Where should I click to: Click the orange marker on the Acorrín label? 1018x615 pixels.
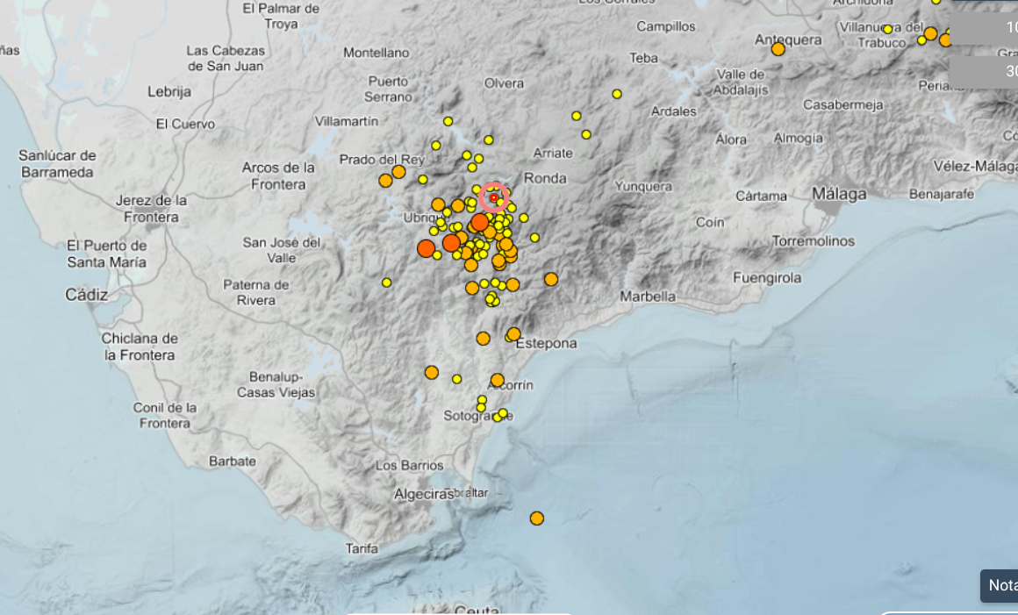pyautogui.click(x=498, y=380)
